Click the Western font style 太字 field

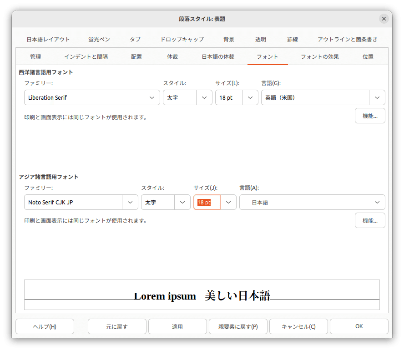(180, 97)
